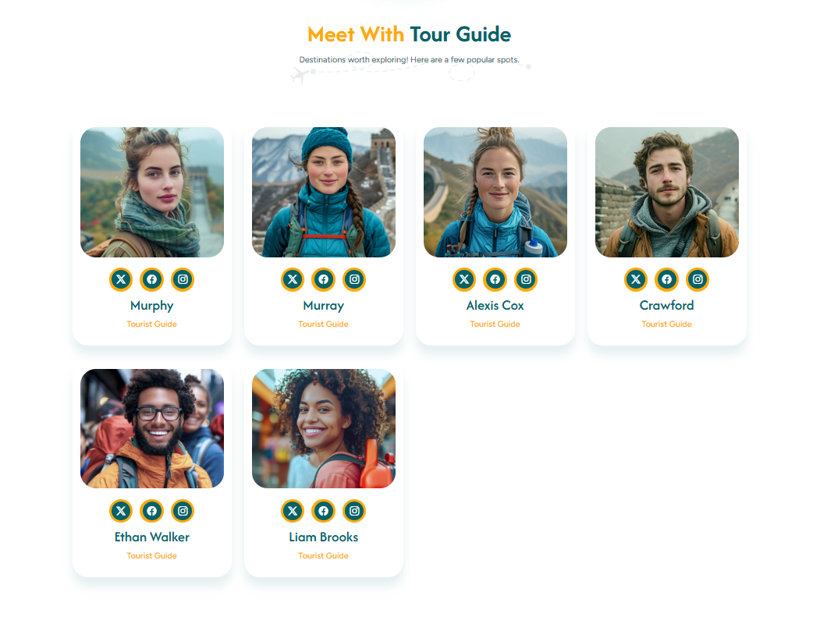Click the Liam Brooks name heading
The height and width of the screenshot is (617, 820).
pos(323,537)
